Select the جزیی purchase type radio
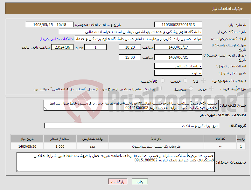Viewport: 251px width, 190px height. (211, 88)
